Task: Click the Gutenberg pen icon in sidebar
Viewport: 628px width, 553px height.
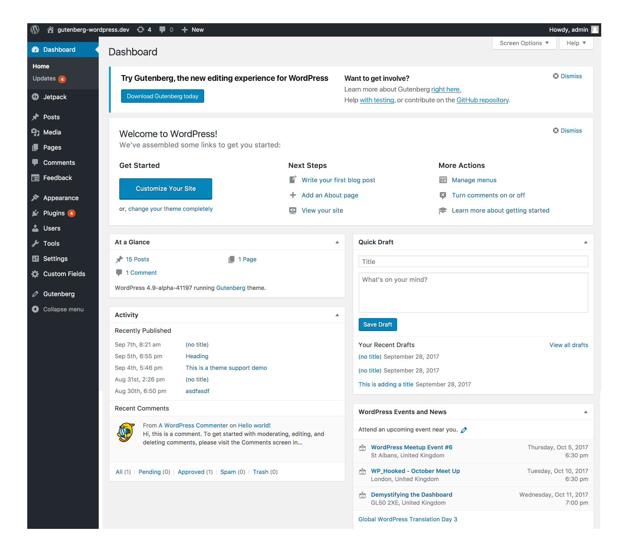Action: (35, 294)
